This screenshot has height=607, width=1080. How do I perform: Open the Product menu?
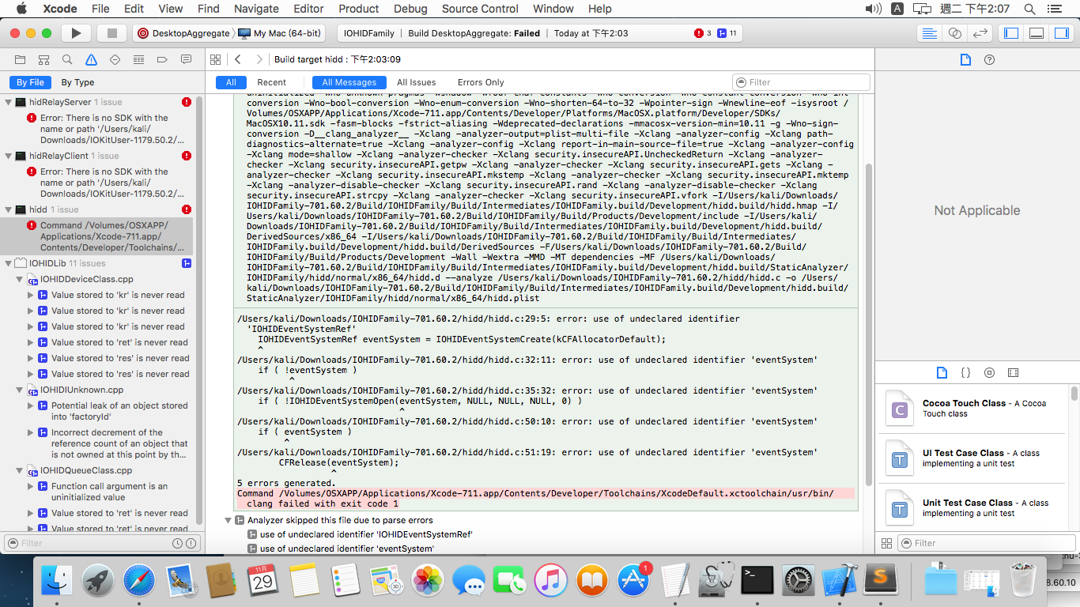[359, 9]
